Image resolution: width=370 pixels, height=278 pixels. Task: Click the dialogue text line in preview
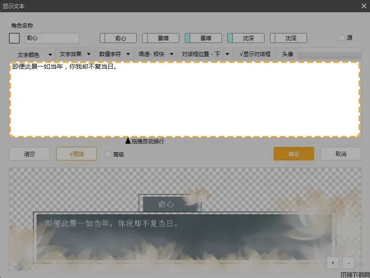(x=111, y=223)
